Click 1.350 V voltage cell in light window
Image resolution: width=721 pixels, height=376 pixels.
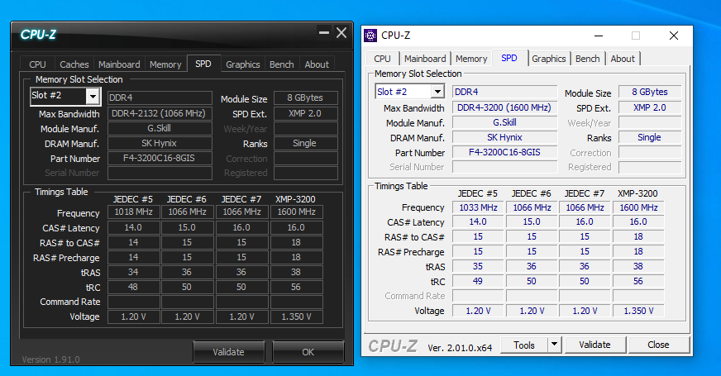pyautogui.click(x=638, y=311)
